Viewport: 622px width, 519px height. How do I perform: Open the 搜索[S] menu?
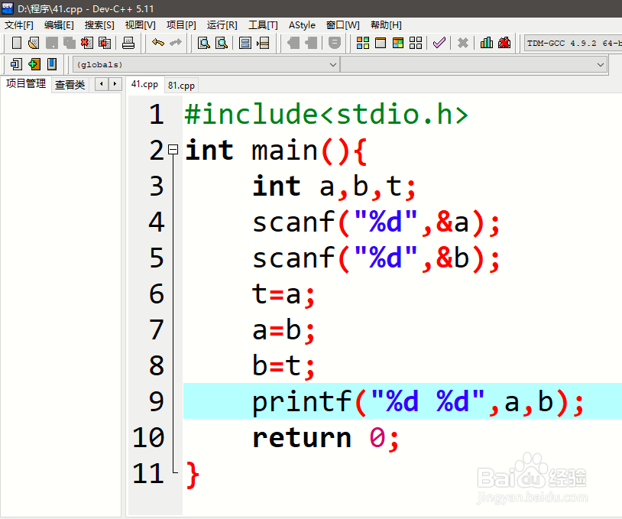pos(99,25)
